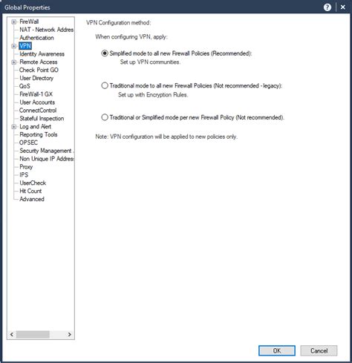Select Traditional or Simplified mode per policy

coord(105,117)
